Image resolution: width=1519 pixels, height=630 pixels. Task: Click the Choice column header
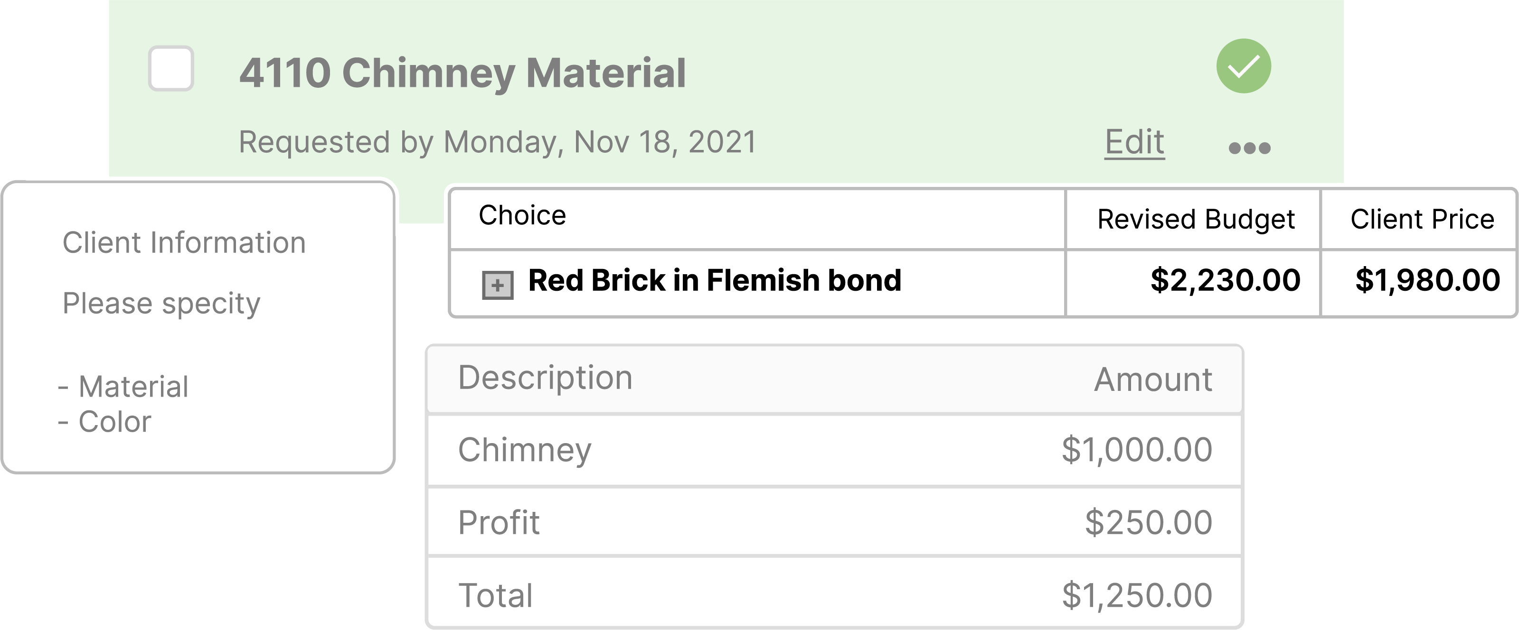tap(522, 216)
